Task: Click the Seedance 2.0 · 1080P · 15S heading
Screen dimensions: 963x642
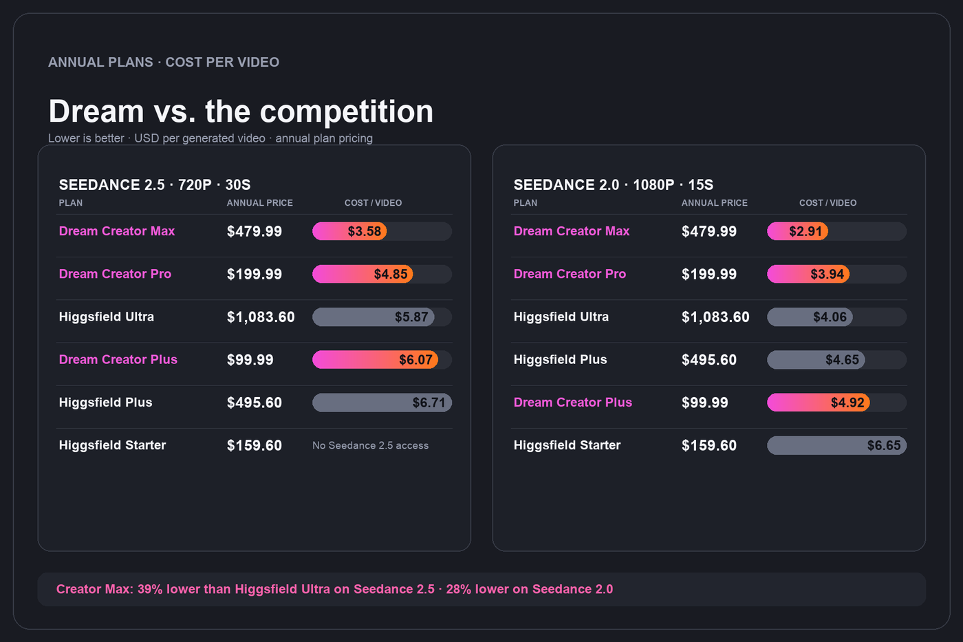Action: pyautogui.click(x=614, y=184)
